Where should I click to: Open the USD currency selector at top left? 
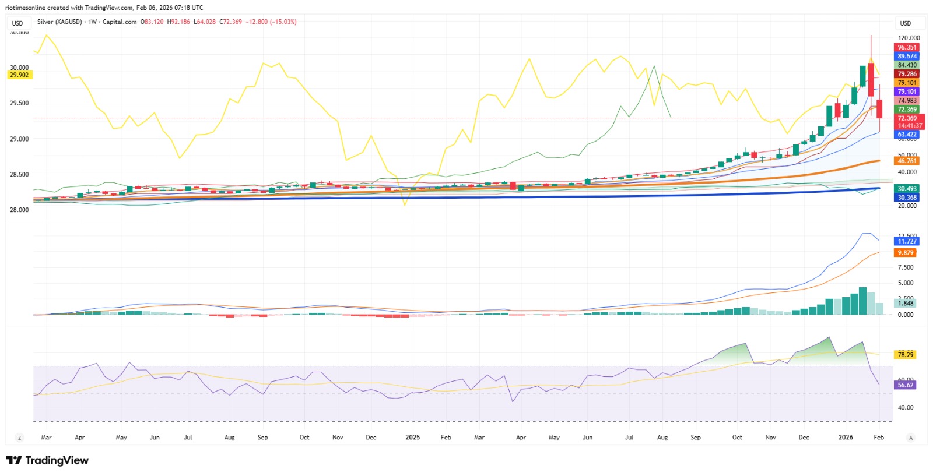tap(18, 23)
